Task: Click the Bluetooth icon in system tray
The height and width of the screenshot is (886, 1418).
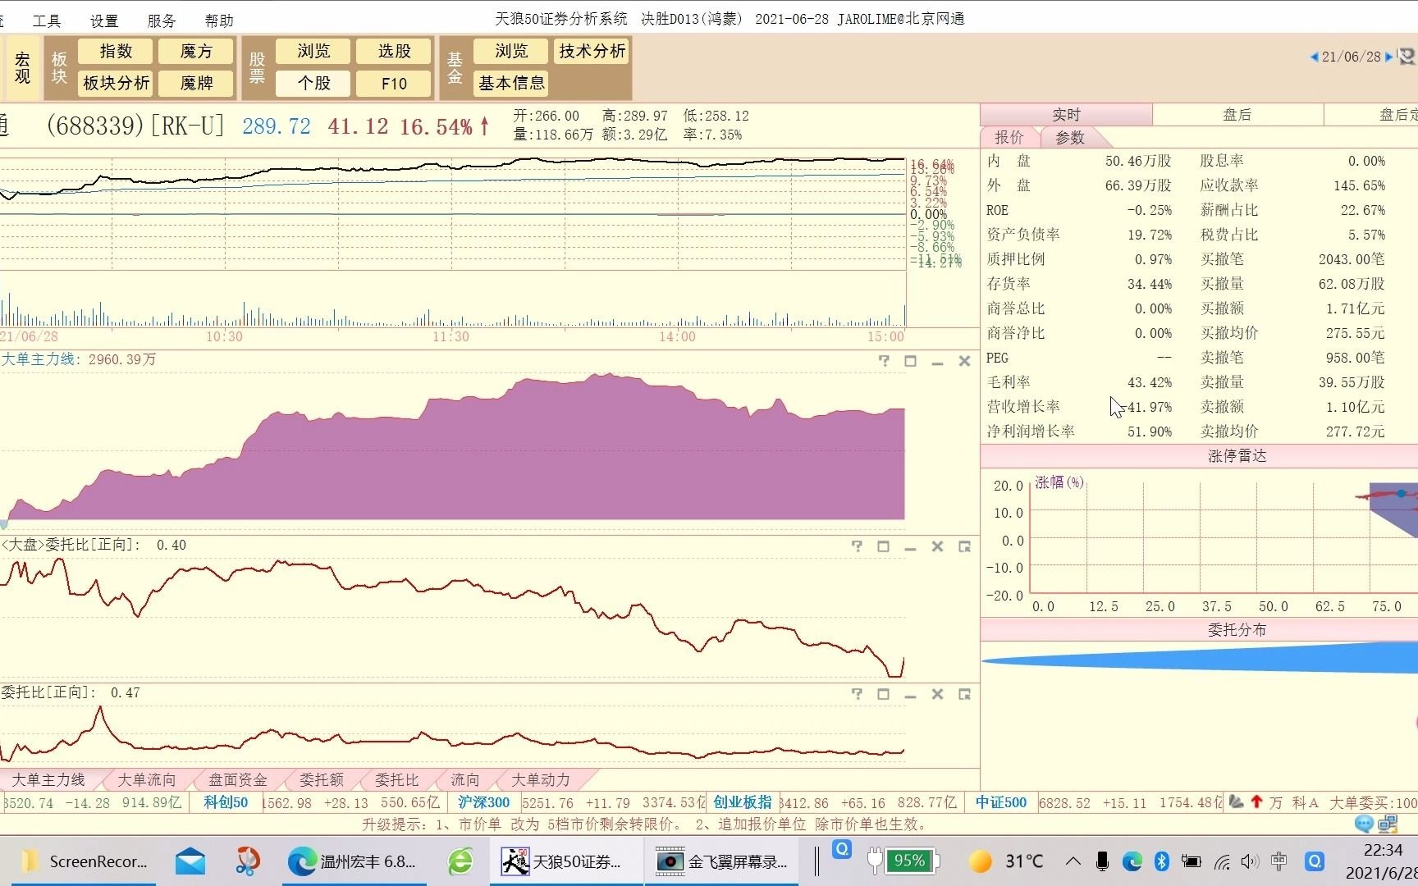Action: (x=1161, y=861)
